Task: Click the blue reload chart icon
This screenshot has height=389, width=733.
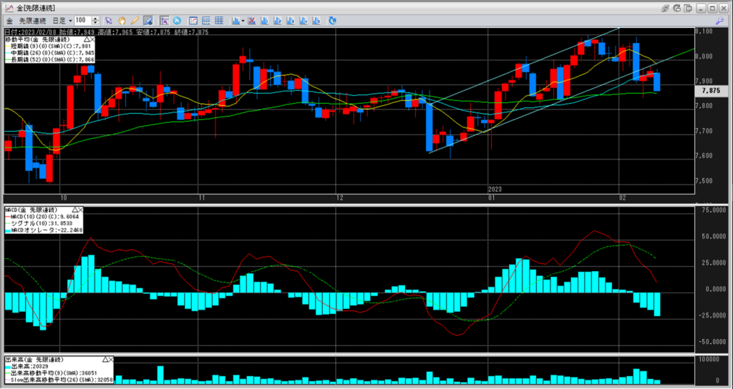Action: (332, 21)
